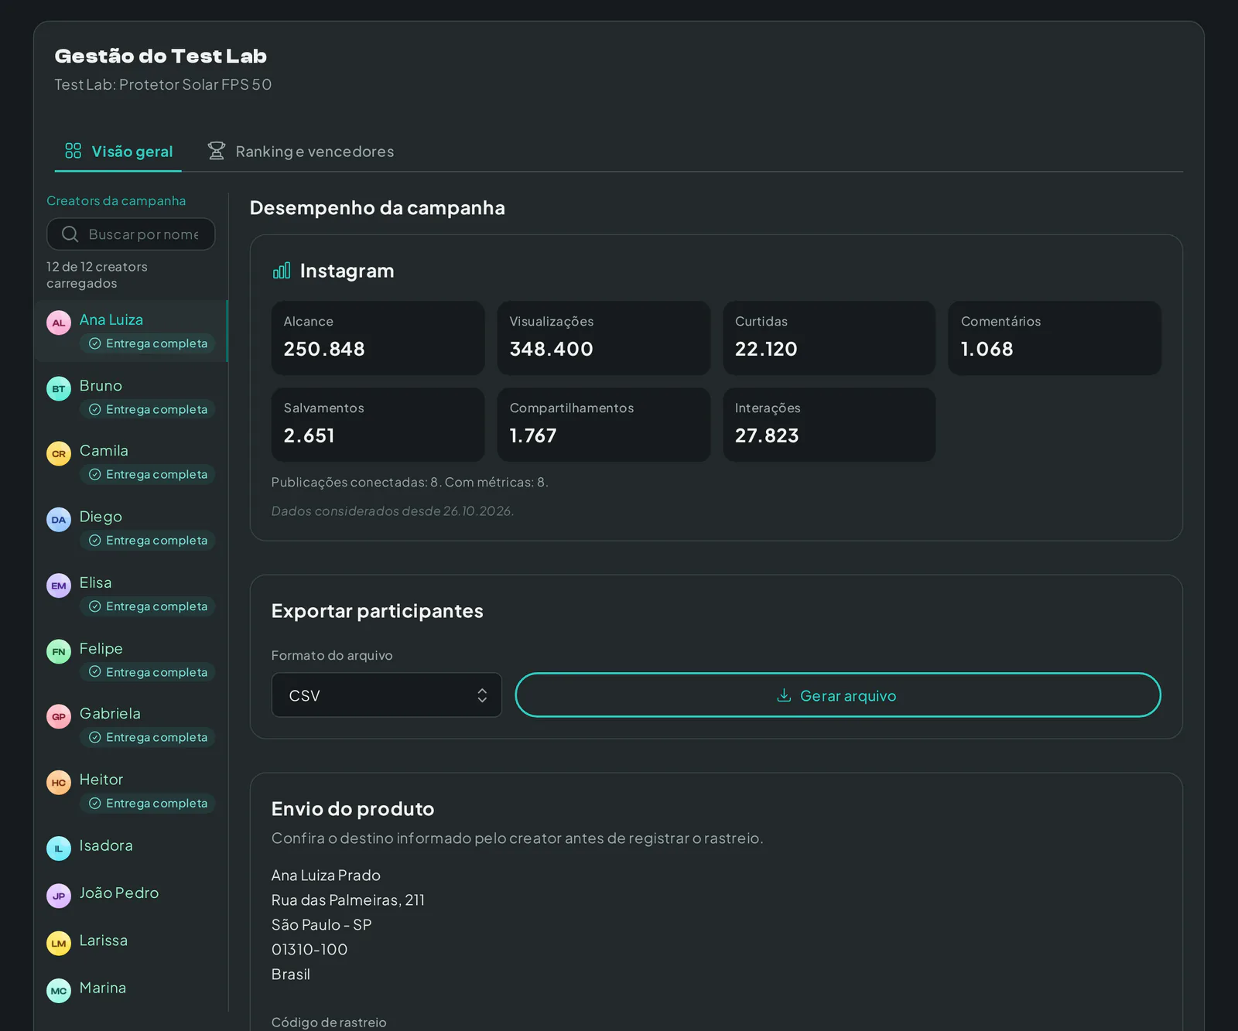Select creator Heitor in the list
The image size is (1238, 1031).
click(x=131, y=791)
